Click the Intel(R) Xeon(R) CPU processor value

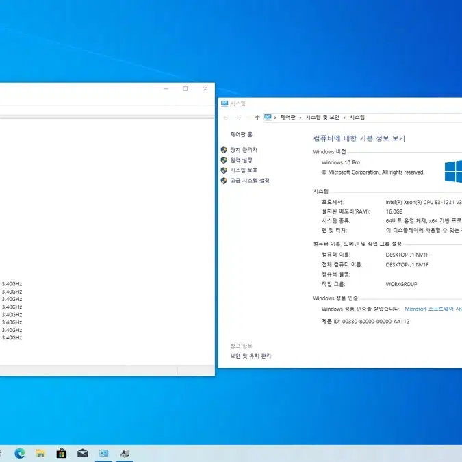coord(424,202)
